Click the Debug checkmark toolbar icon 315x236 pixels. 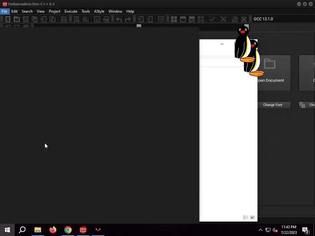(212, 19)
